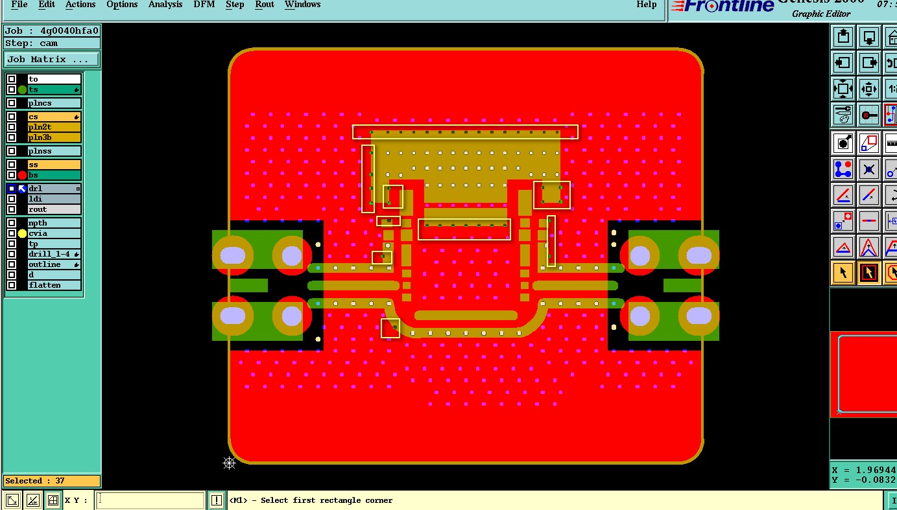This screenshot has height=510, width=897.
Task: Click the blue connected dots net icon
Action: pos(843,169)
